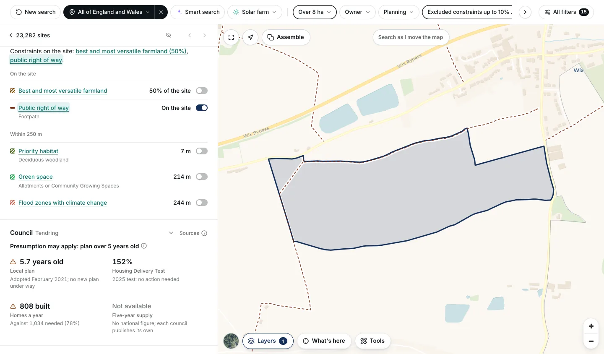Toggle Best and most versatile farmland layer
604x354 pixels.
pyautogui.click(x=202, y=91)
